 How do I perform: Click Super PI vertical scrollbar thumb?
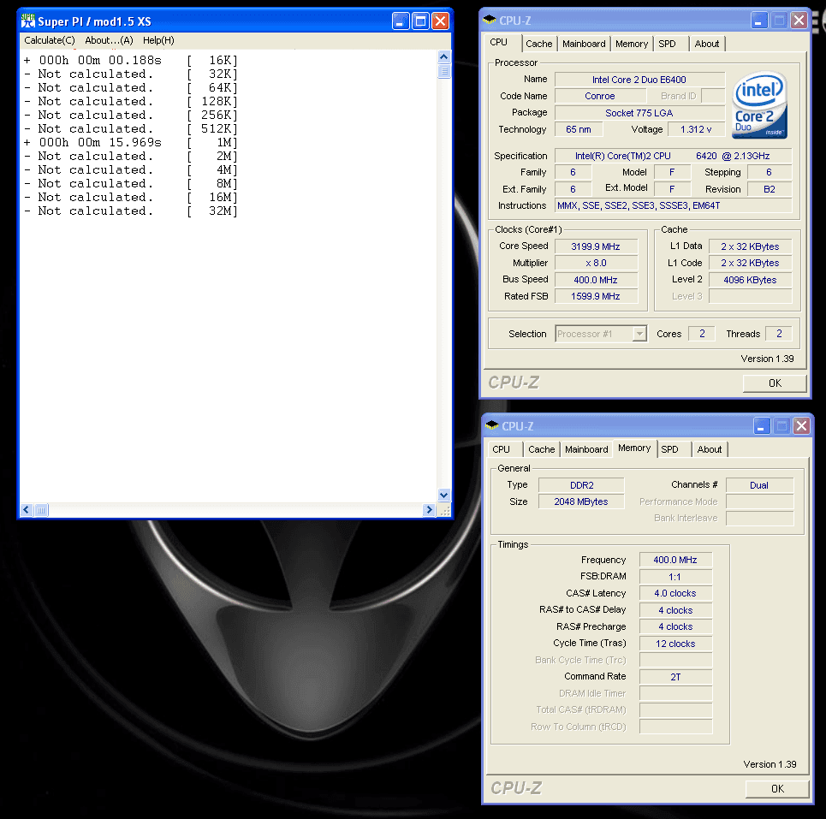tap(444, 70)
